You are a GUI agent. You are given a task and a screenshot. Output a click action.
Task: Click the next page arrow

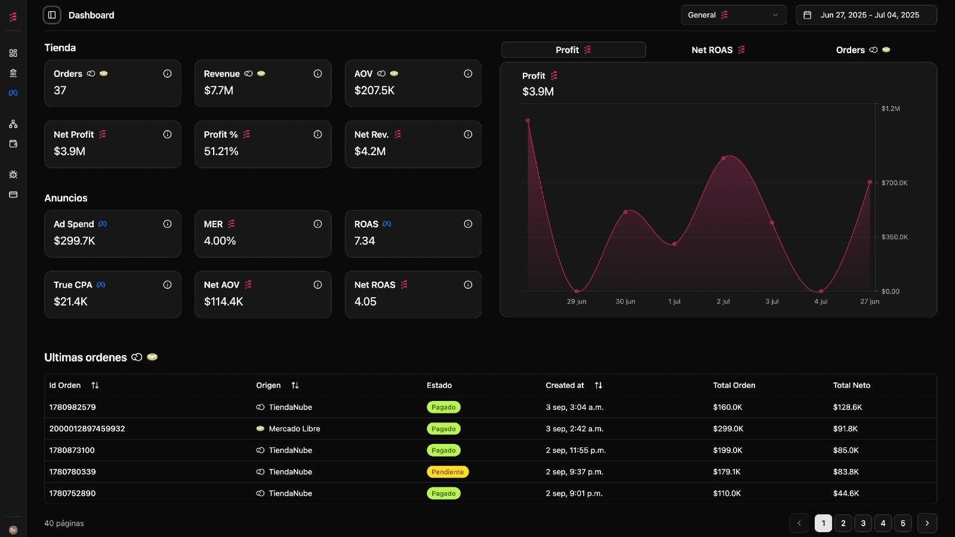tap(927, 523)
